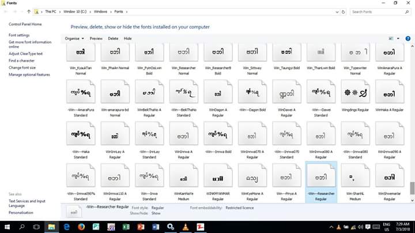The width and height of the screenshot is (415, 233).
Task: Select the -Win---Researcher Regular font icon
Action: tap(321, 175)
